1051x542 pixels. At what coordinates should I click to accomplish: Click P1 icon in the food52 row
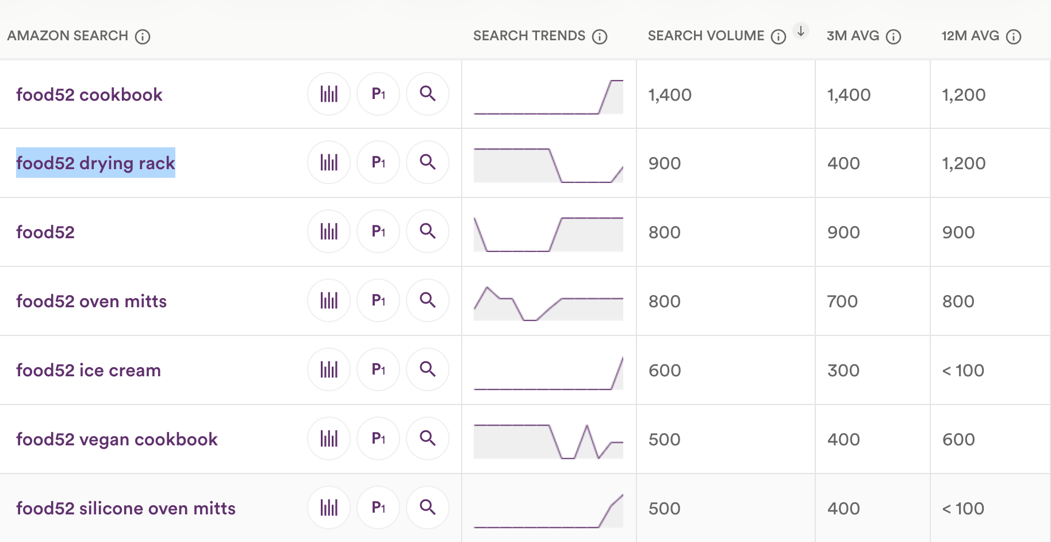tap(378, 231)
